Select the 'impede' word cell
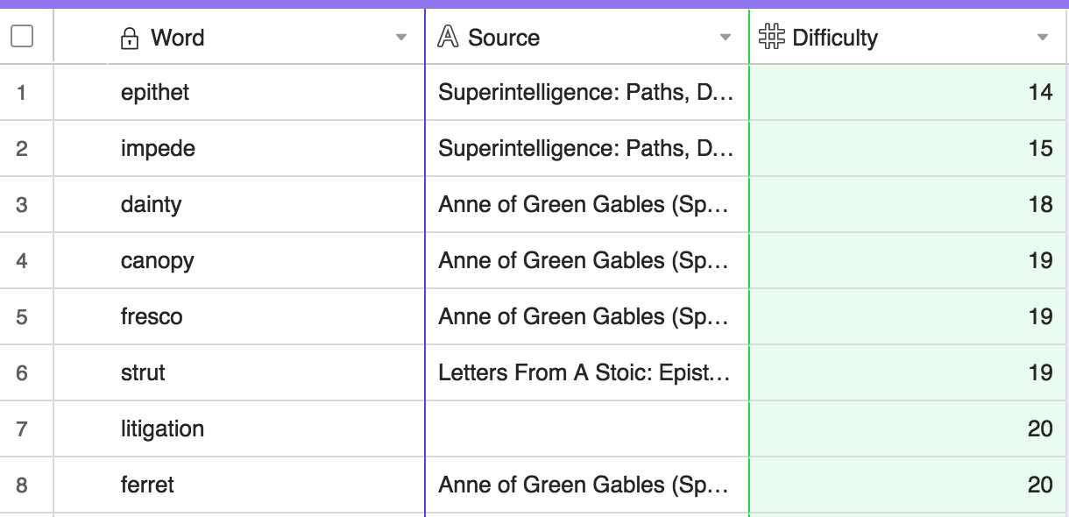This screenshot has height=517, width=1069. pos(158,148)
